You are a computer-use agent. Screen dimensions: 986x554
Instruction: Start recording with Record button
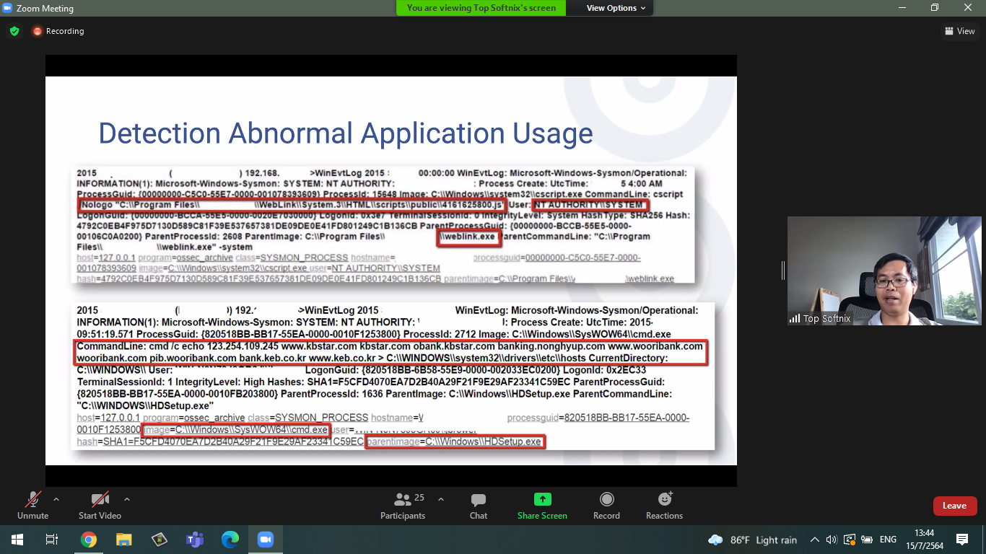(606, 506)
